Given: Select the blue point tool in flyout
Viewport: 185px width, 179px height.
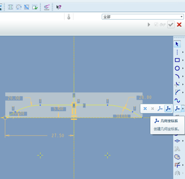Looking at the screenshot, I should 145,109.
